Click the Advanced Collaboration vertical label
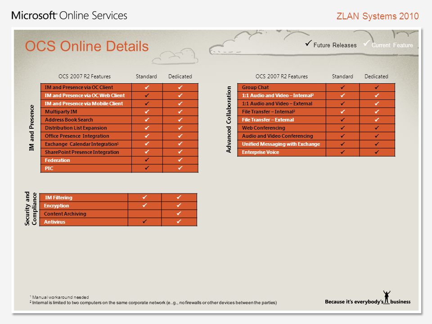This screenshot has height=324, width=432. click(x=229, y=120)
